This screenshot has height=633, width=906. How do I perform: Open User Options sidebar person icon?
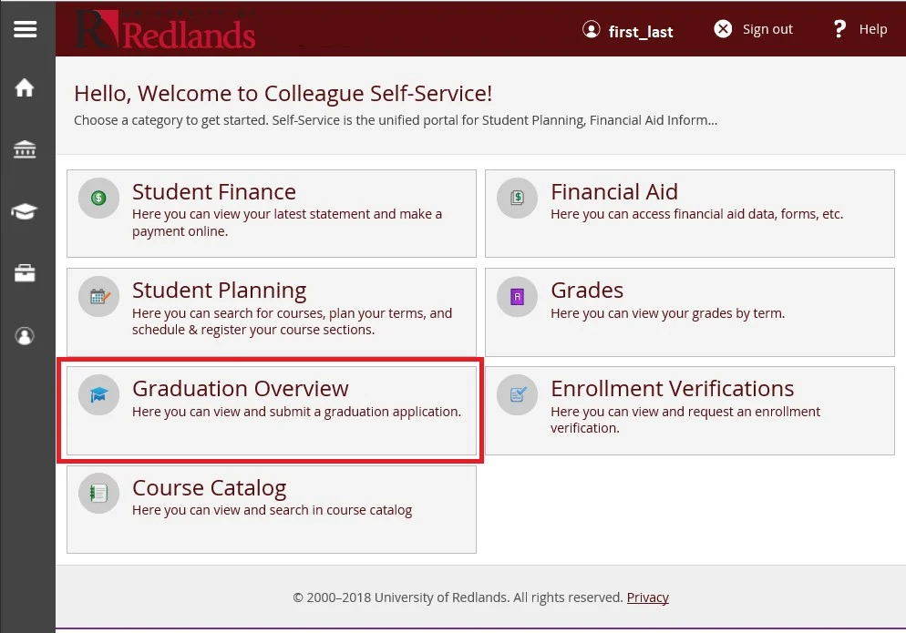25,336
